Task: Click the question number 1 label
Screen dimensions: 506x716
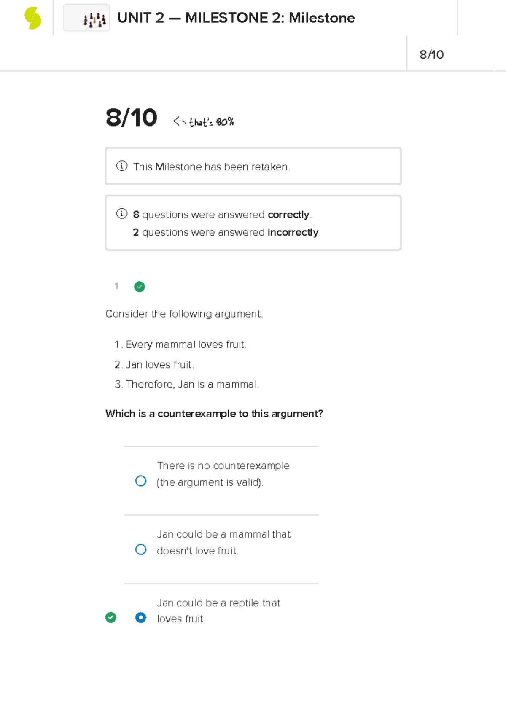Action: coord(116,286)
